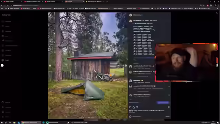The image size is (220, 124).
Task: Open Windows taskbar search
Action: 6,123
